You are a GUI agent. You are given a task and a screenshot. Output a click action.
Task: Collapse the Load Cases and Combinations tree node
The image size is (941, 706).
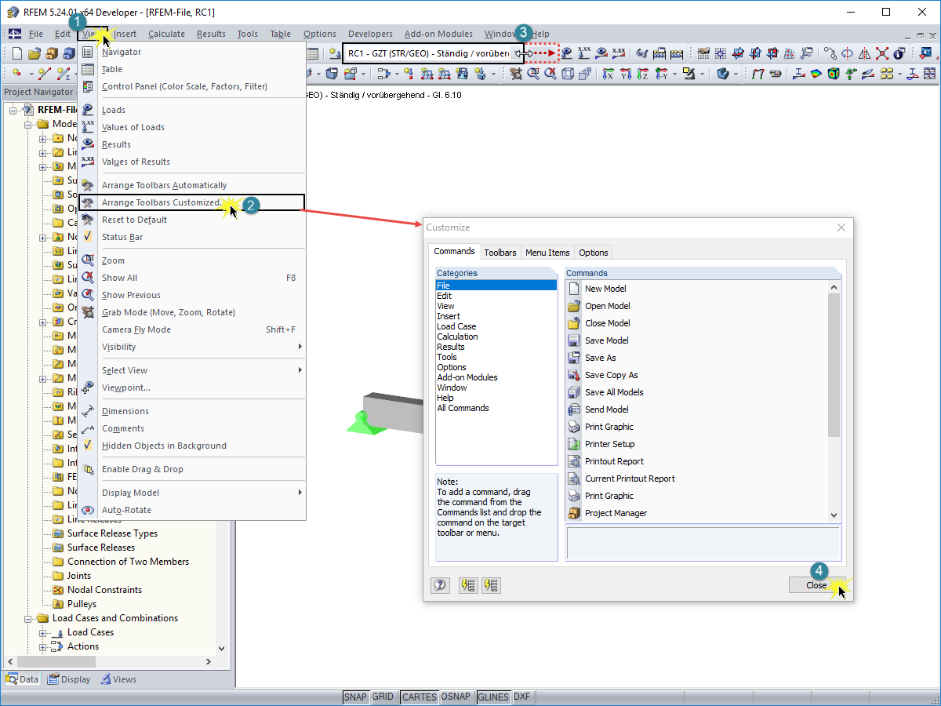[x=27, y=618]
